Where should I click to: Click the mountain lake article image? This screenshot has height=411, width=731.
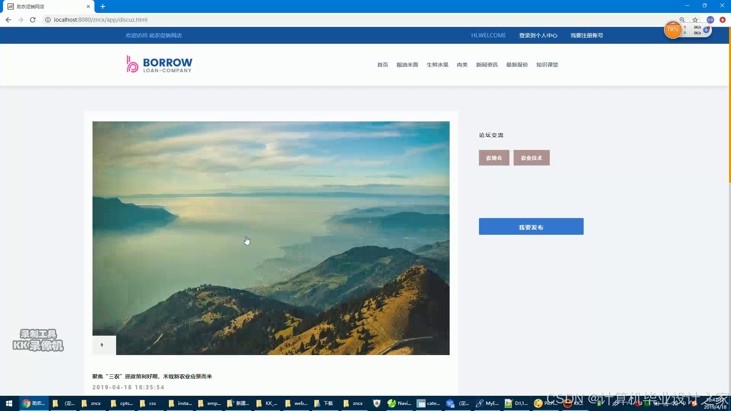tap(271, 238)
